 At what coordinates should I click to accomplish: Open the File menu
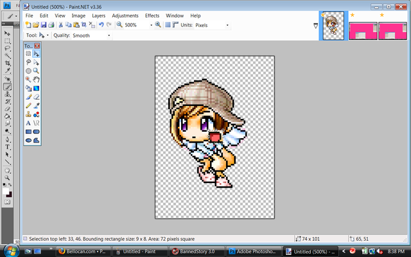[x=29, y=15]
